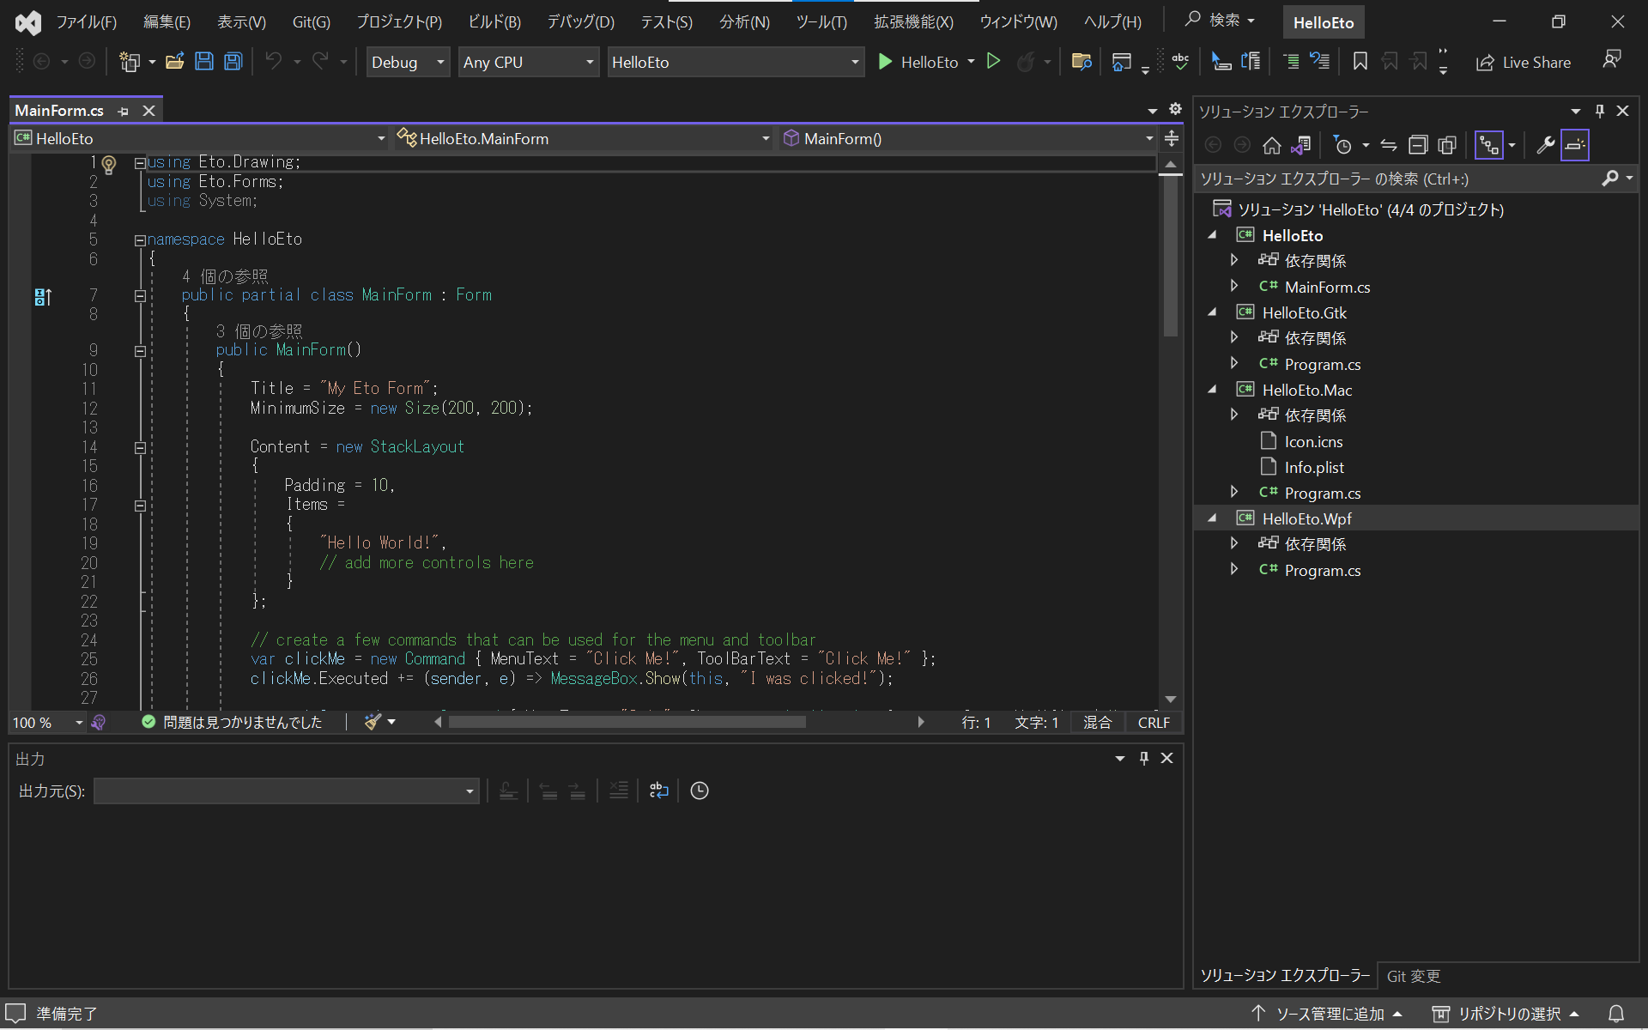
Task: Toggle auto-hide pin on Solution Explorer panel
Action: point(1599,111)
